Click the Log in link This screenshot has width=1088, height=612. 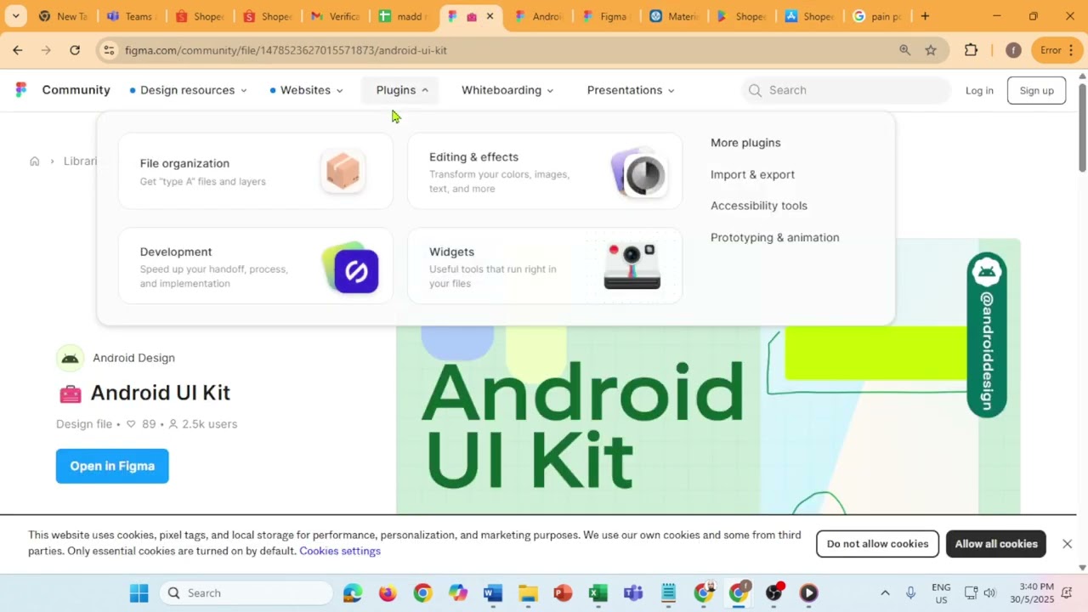click(979, 90)
